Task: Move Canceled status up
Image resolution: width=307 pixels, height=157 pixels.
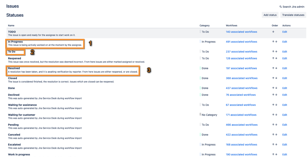Action: coord(273,135)
